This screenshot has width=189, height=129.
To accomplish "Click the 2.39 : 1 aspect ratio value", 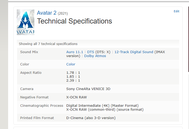I will (x=73, y=81).
